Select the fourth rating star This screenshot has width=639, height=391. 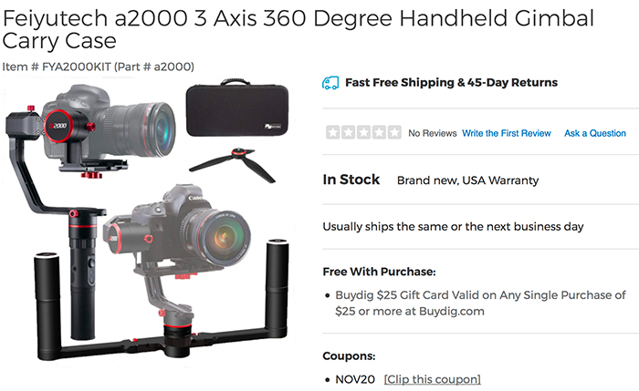[x=379, y=133]
